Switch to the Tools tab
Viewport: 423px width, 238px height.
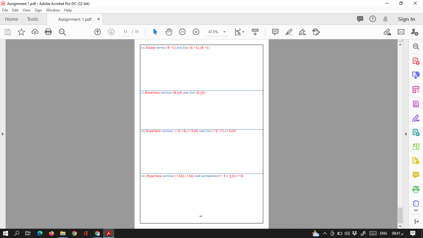(33, 19)
